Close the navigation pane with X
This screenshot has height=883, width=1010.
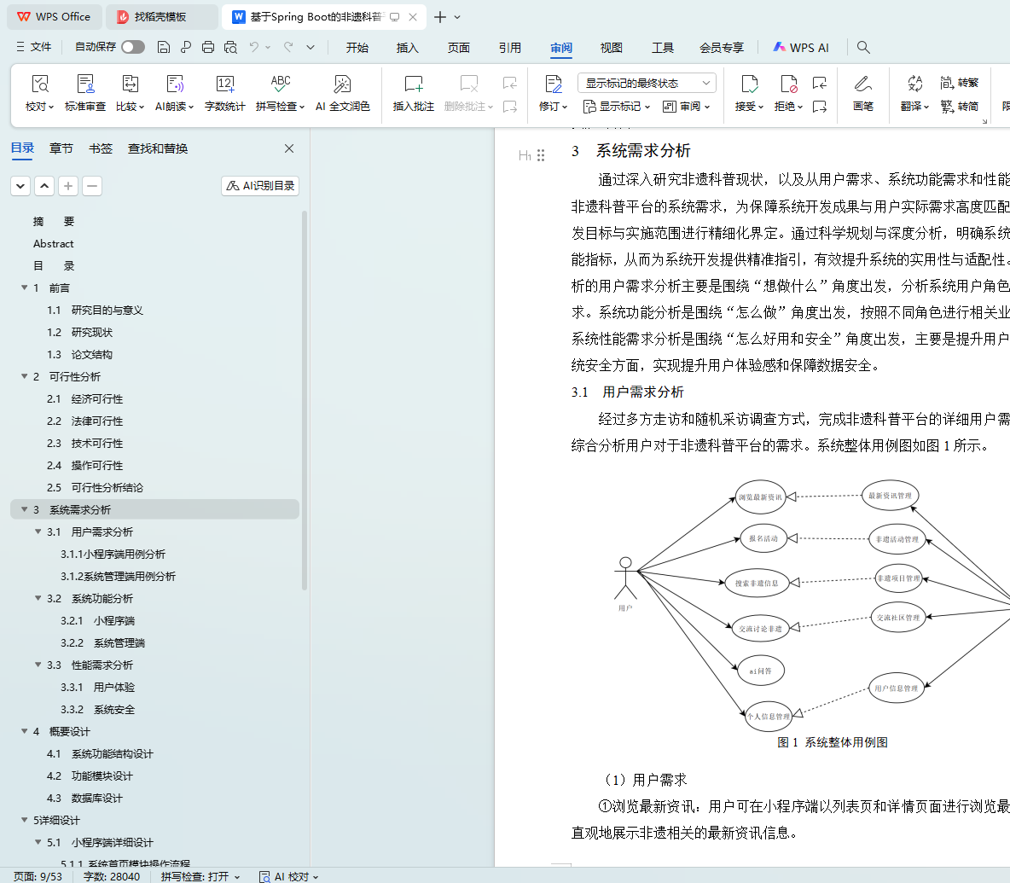289,148
